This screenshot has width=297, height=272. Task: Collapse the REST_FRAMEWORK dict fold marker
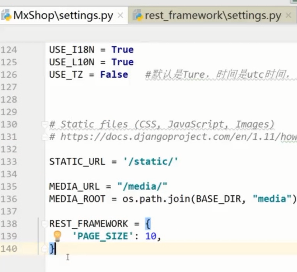pos(44,224)
